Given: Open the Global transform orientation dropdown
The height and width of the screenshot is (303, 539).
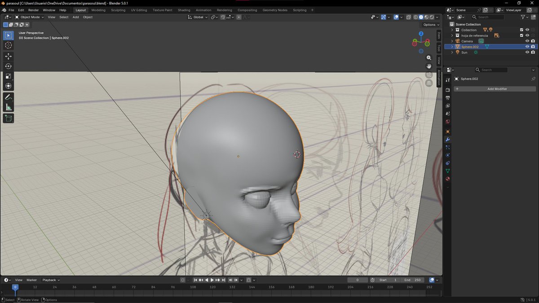Looking at the screenshot, I should [x=198, y=17].
